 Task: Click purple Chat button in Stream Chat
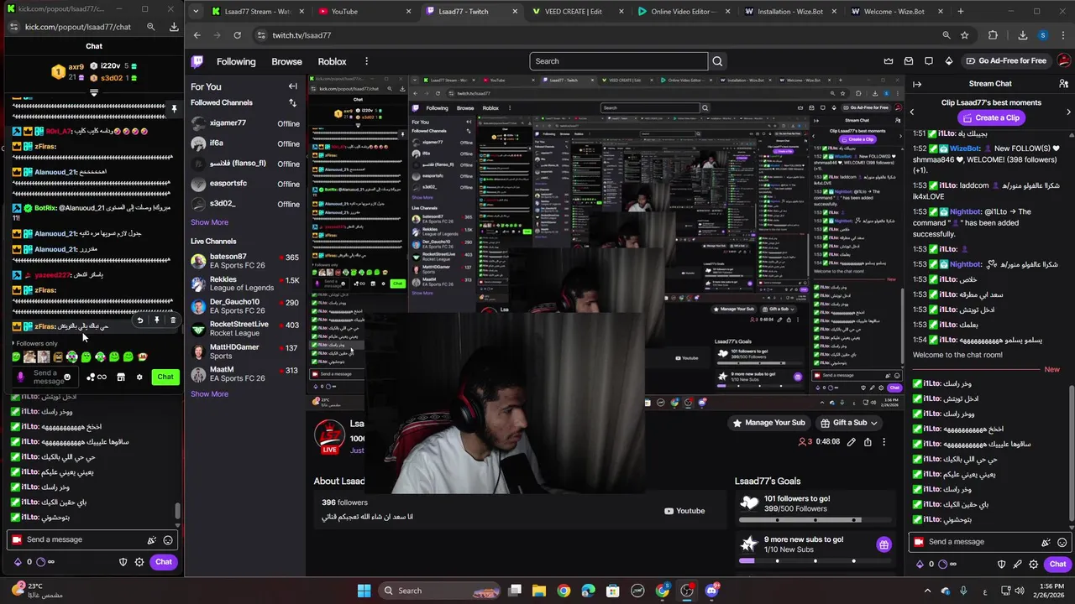[1058, 565]
